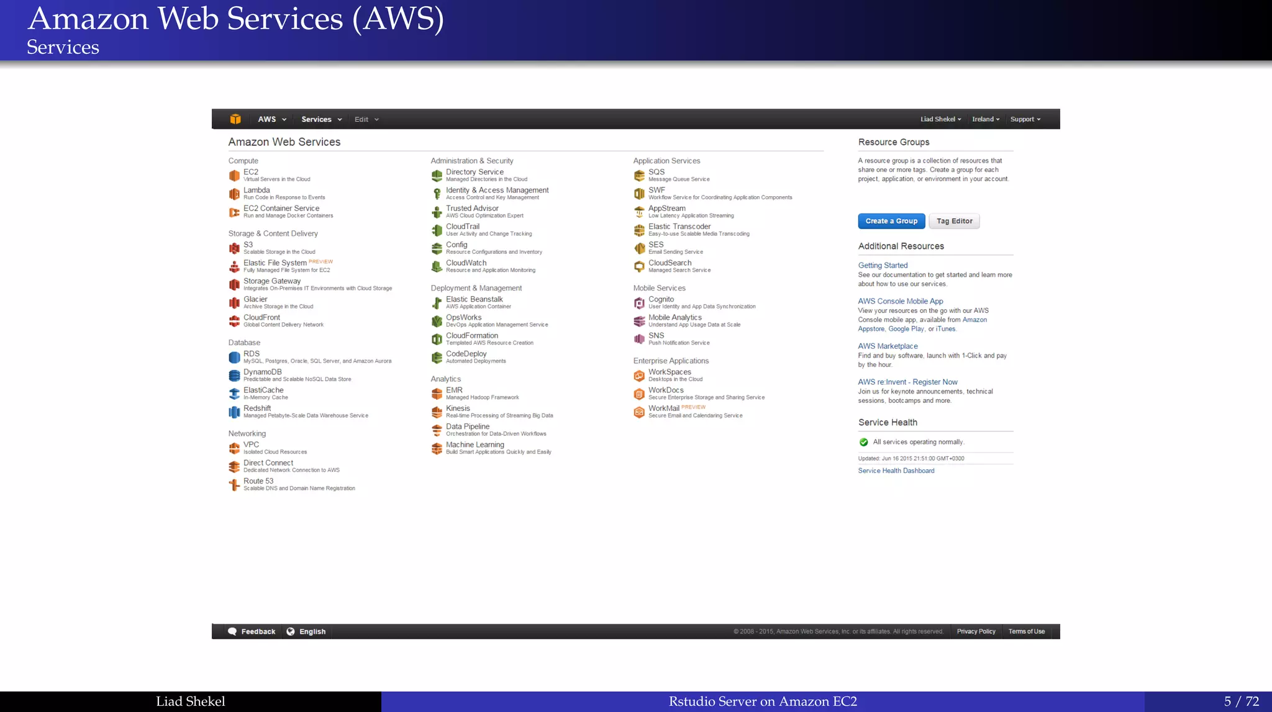Follow the Google Play link
Screen dimensions: 1272x712
pos(906,329)
